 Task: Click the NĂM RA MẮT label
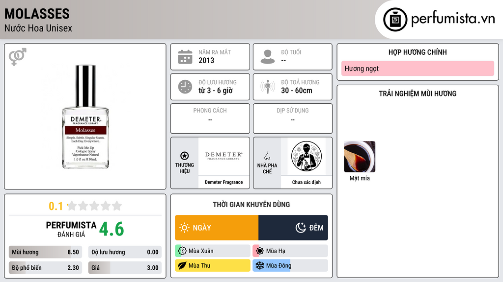point(215,52)
